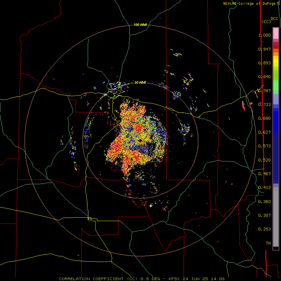Click the 0.413 legend value

click(264, 188)
